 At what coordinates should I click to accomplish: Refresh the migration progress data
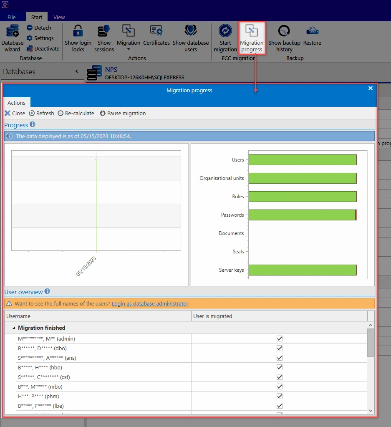tap(41, 113)
